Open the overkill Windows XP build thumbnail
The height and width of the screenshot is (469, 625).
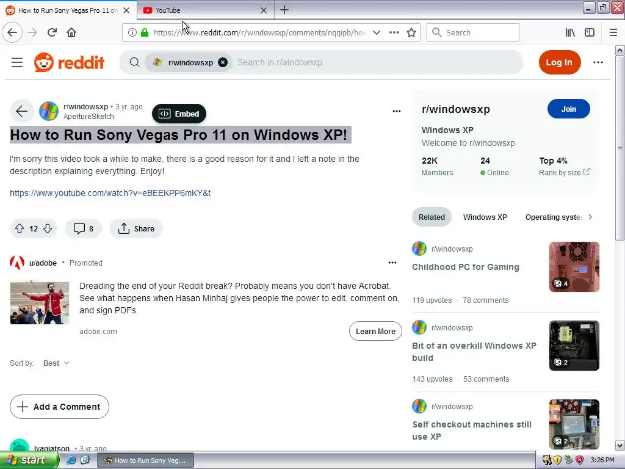[x=574, y=346]
